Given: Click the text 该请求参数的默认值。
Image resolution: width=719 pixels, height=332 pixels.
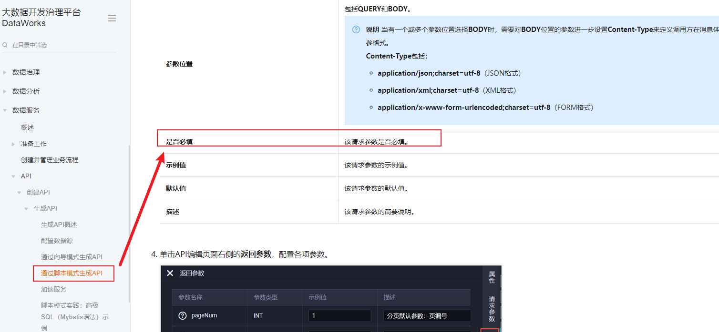Looking at the screenshot, I should (x=377, y=188).
